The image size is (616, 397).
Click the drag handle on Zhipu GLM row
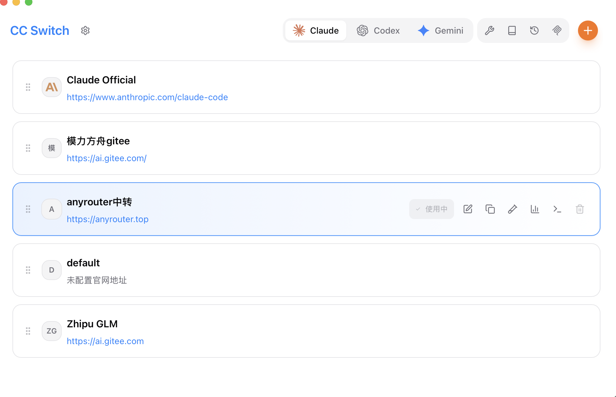coord(28,331)
